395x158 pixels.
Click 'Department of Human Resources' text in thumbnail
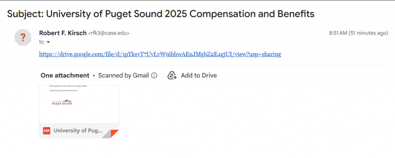64,90
